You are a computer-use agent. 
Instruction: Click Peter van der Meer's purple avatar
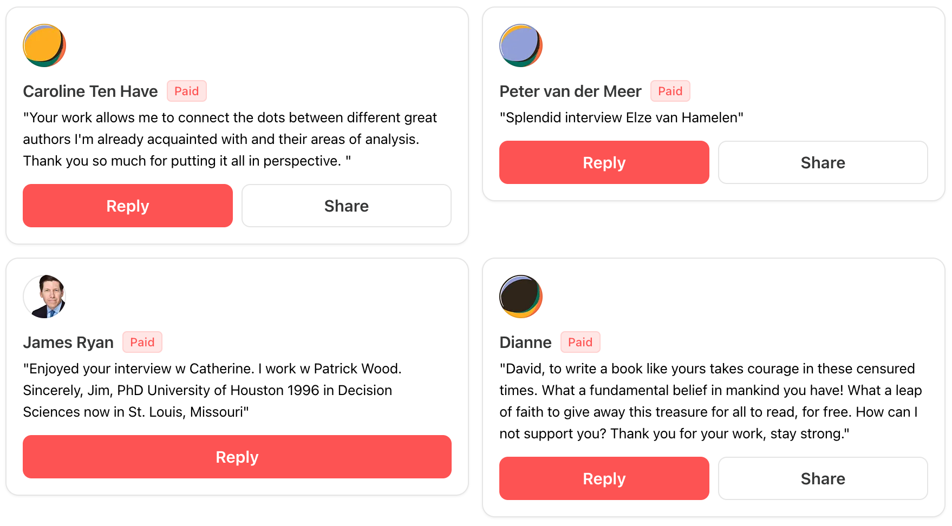coord(520,45)
